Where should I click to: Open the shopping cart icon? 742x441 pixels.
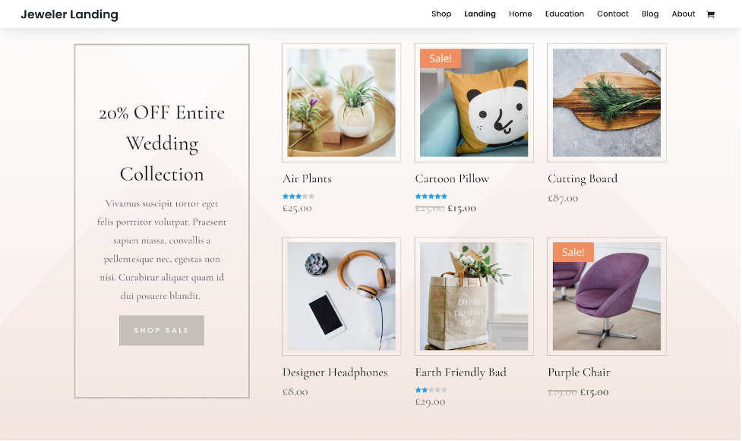(710, 14)
